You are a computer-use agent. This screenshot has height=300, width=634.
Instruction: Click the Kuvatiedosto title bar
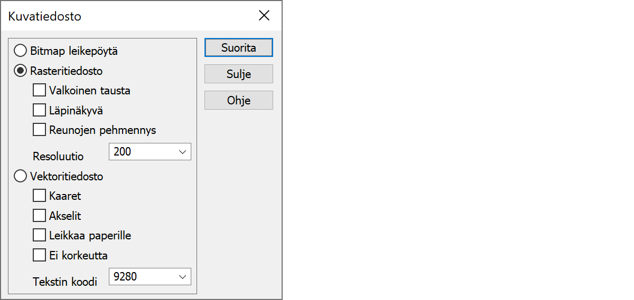pyautogui.click(x=132, y=16)
